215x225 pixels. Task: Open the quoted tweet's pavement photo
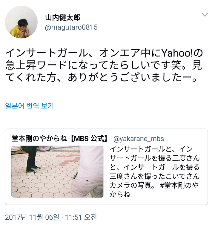tap(57, 172)
